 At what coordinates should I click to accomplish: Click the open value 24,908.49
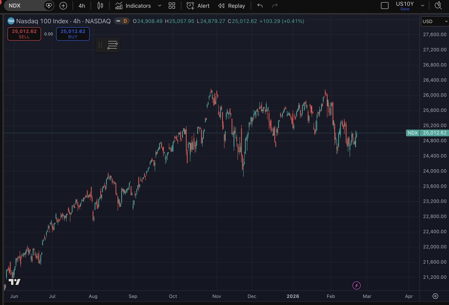point(150,21)
